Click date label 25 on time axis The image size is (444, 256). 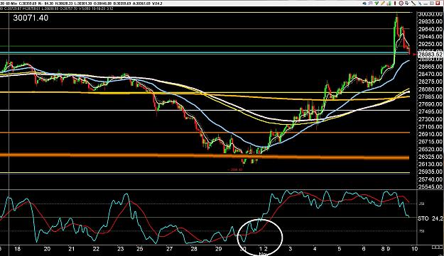pos(140,249)
